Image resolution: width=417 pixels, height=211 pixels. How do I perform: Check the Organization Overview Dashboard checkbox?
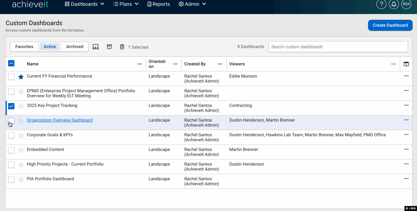click(11, 121)
